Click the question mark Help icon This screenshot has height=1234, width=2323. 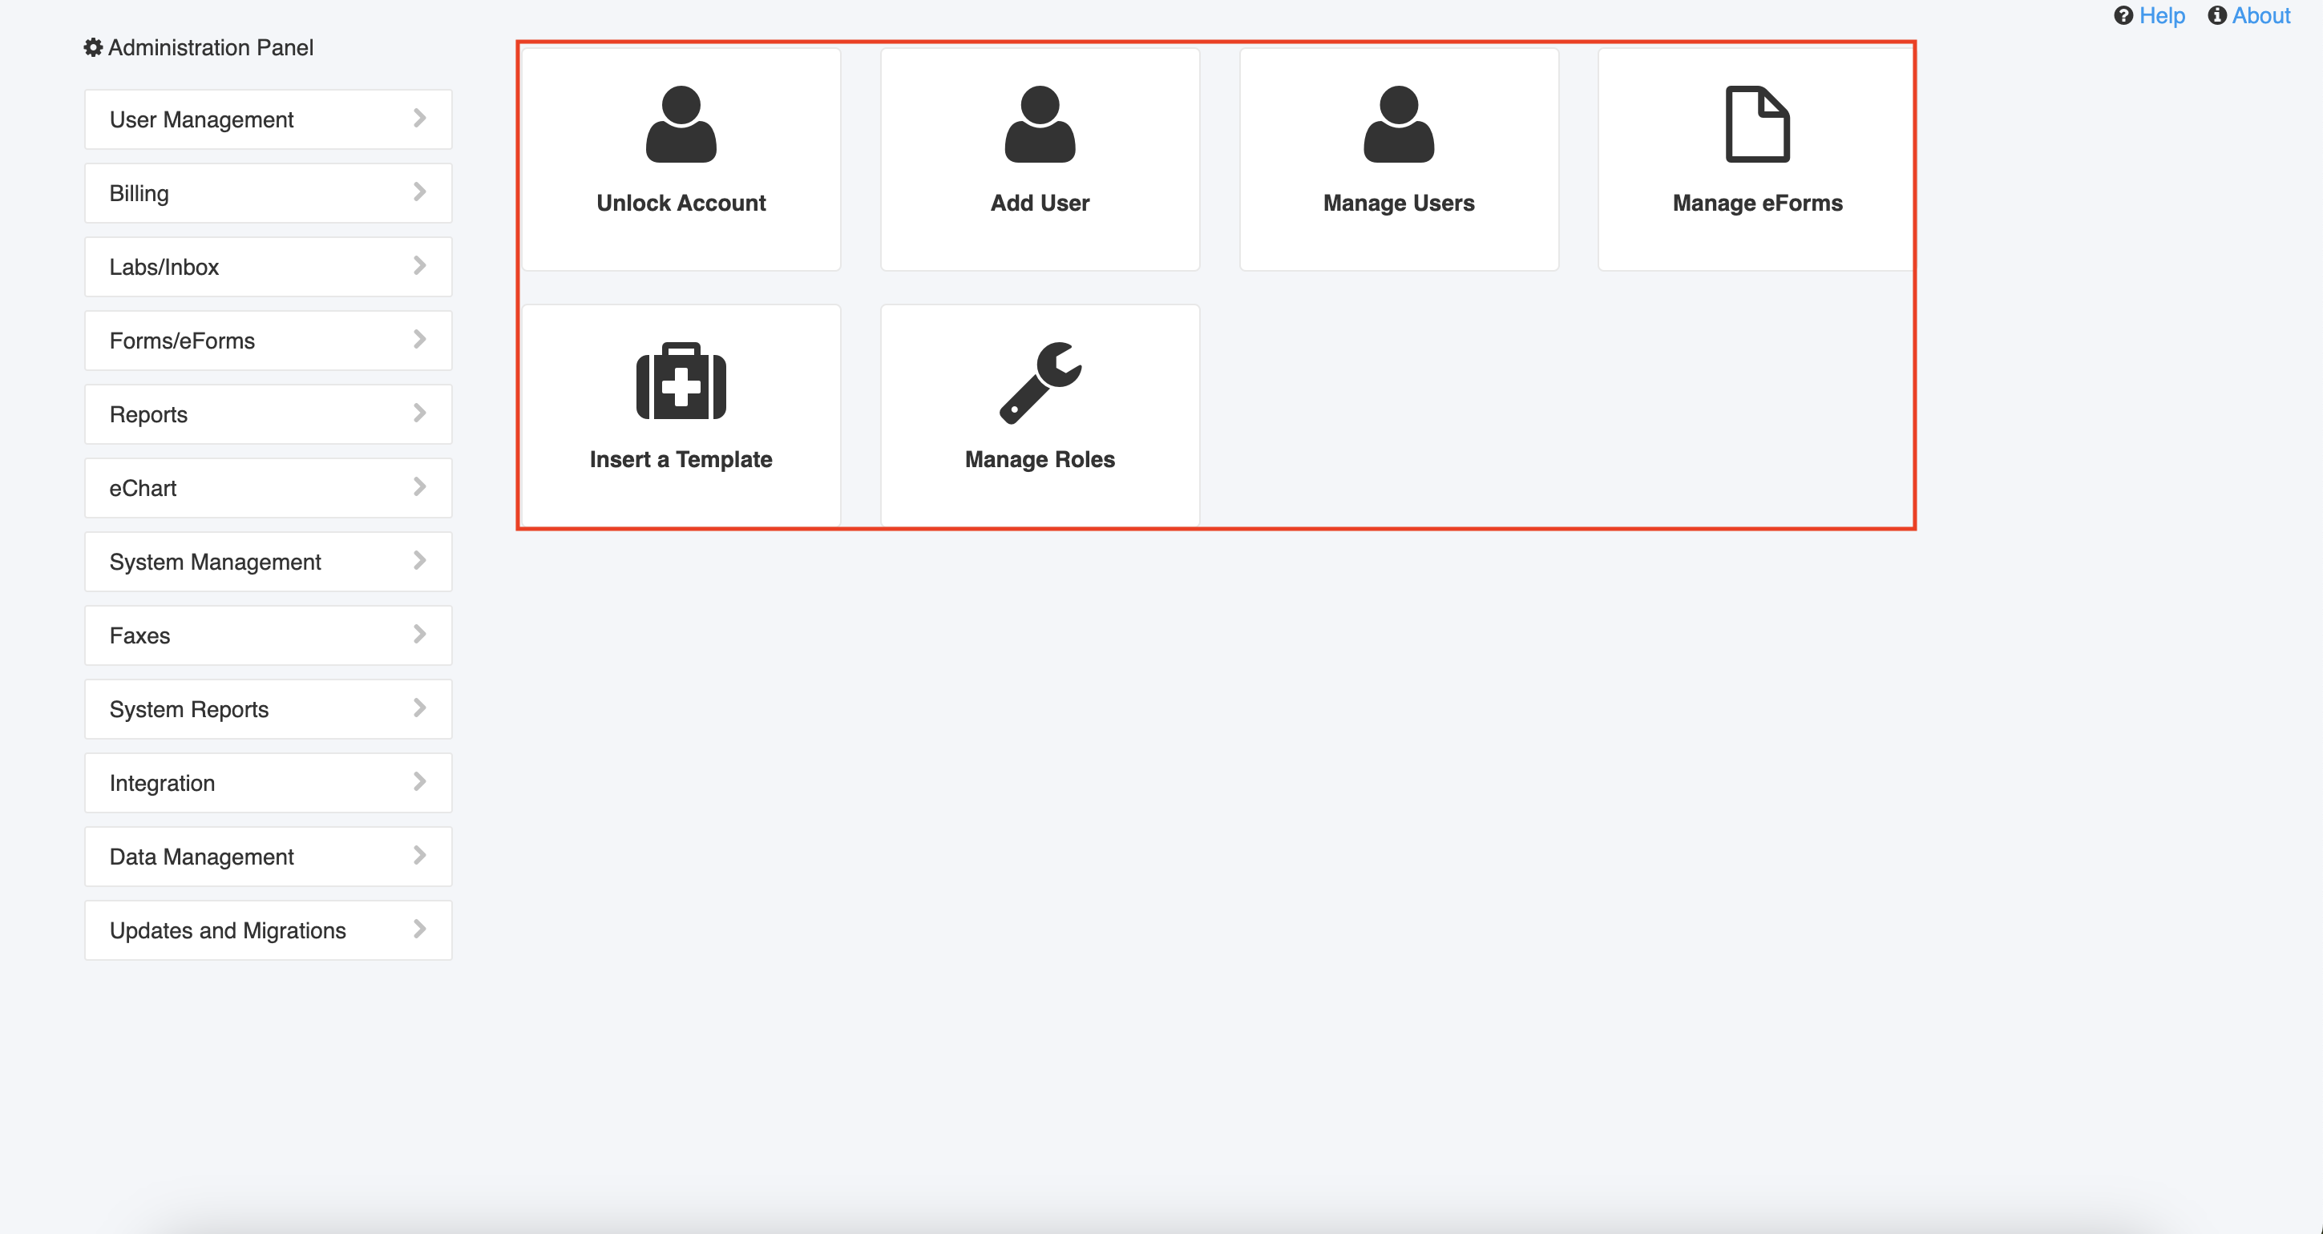tap(2123, 15)
